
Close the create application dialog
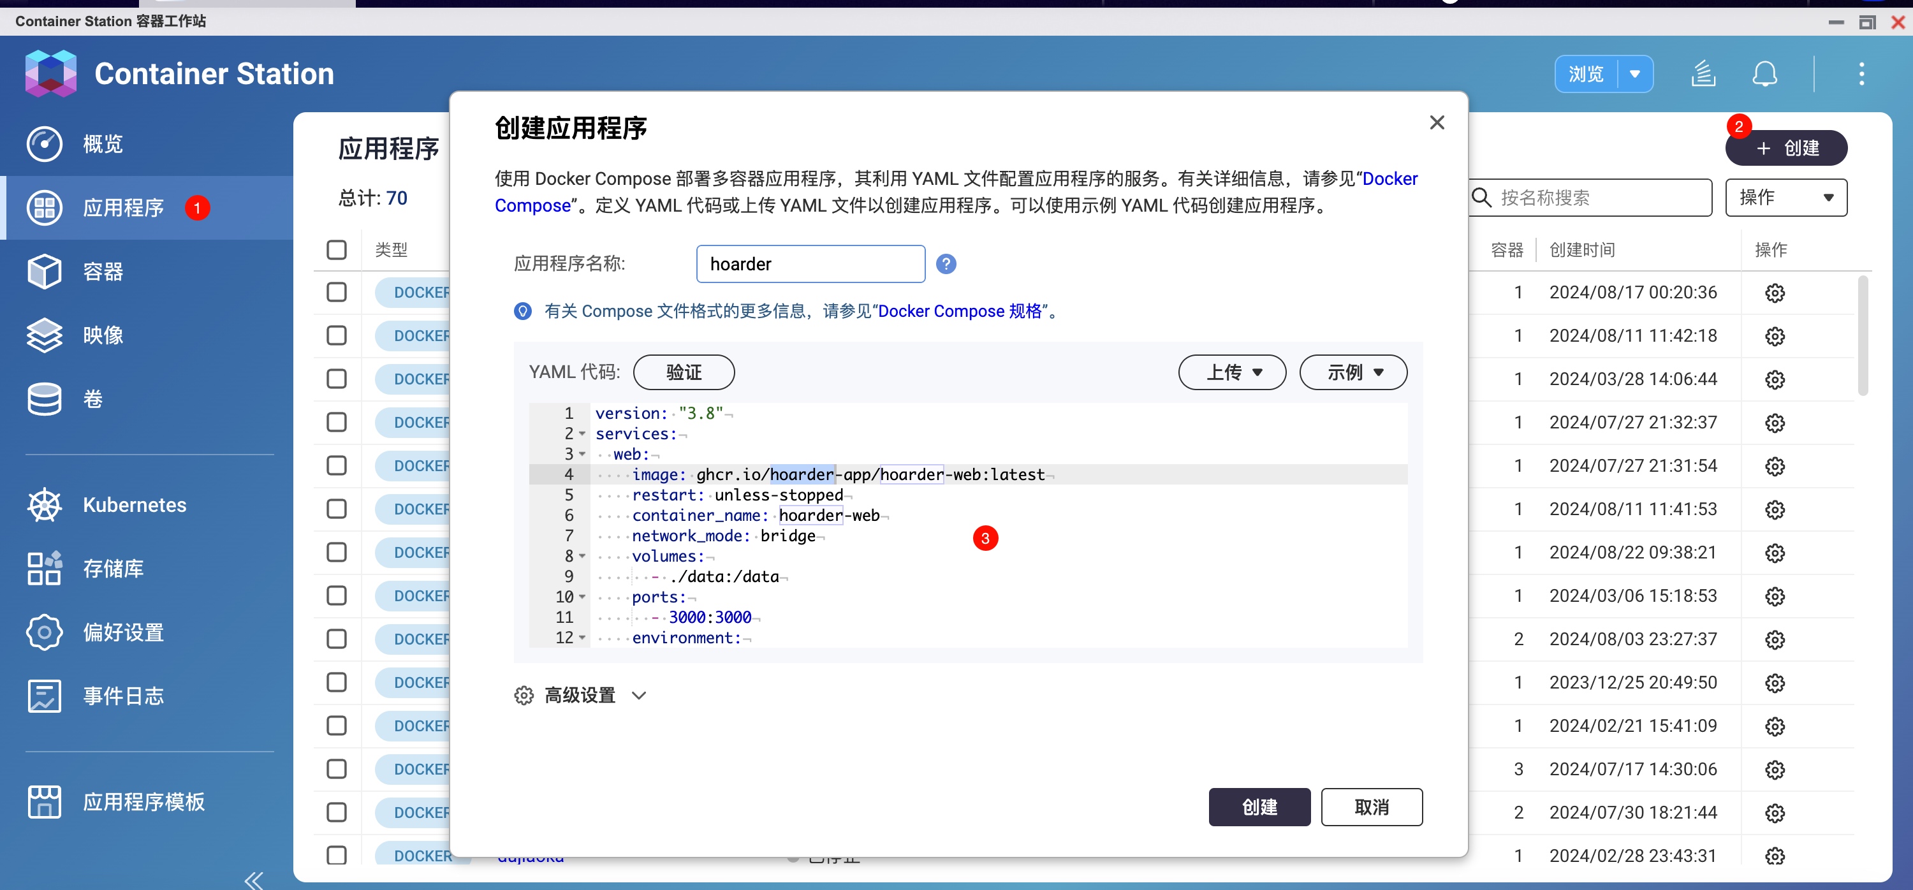coord(1436,122)
